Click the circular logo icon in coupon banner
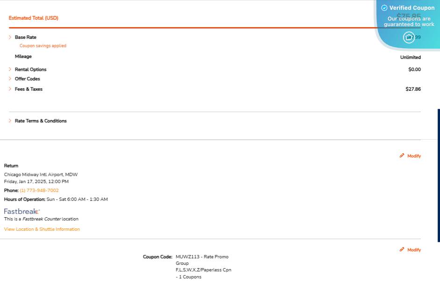440x284 pixels. [409, 37]
